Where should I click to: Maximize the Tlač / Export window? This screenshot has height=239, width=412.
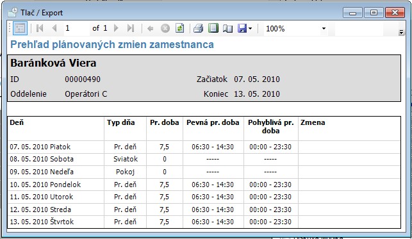point(374,13)
